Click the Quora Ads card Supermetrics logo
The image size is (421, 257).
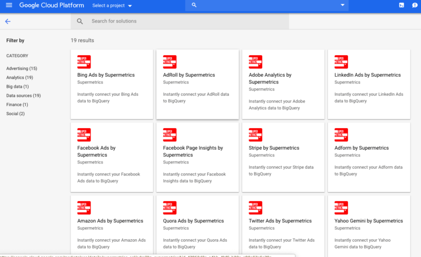point(169,208)
